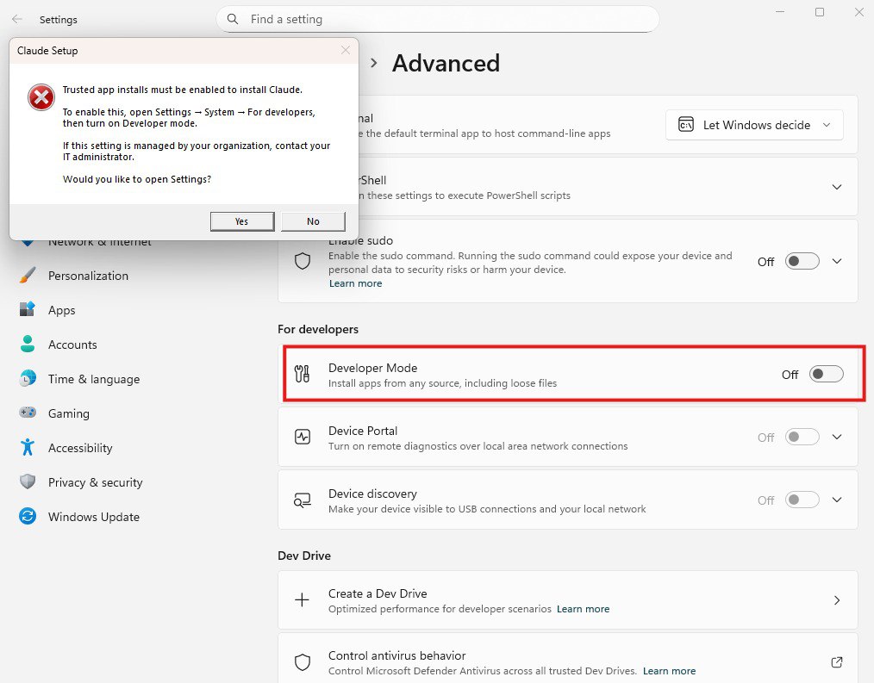This screenshot has height=683, width=874.
Task: Select Windows Update in the sidebar
Action: pyautogui.click(x=93, y=517)
